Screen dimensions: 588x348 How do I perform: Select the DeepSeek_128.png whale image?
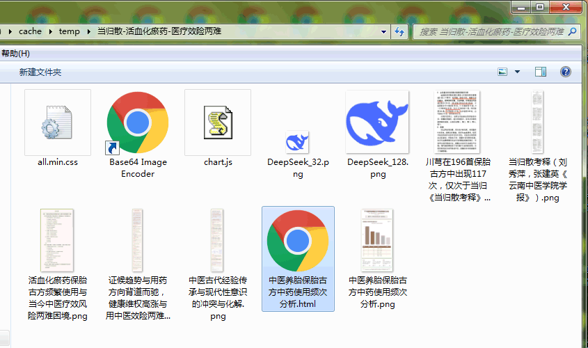click(377, 122)
